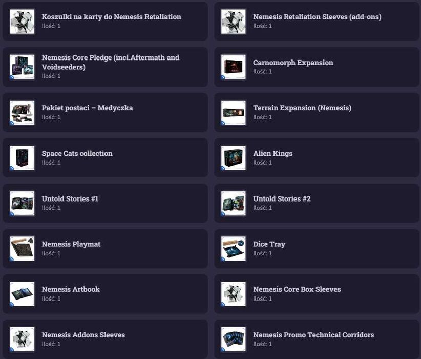Click Nemesis Artbook title

tap(71, 289)
